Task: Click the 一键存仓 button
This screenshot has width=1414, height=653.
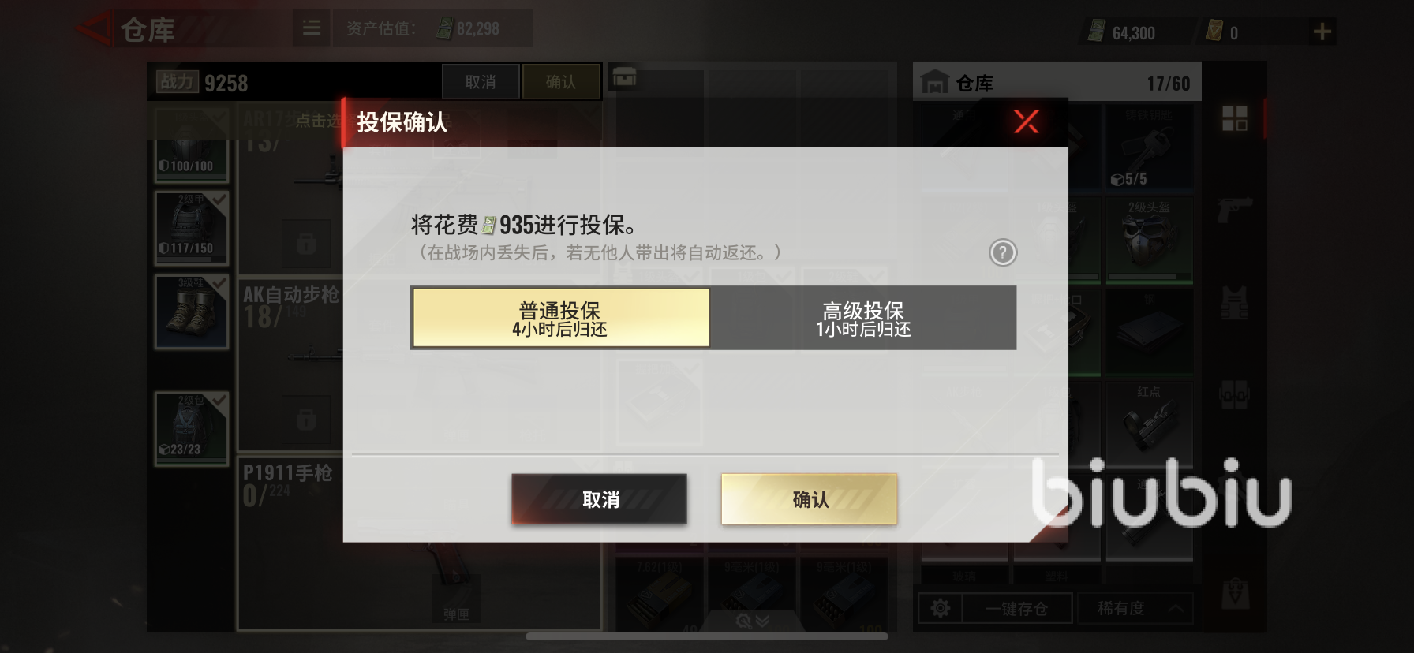Action: click(1017, 608)
